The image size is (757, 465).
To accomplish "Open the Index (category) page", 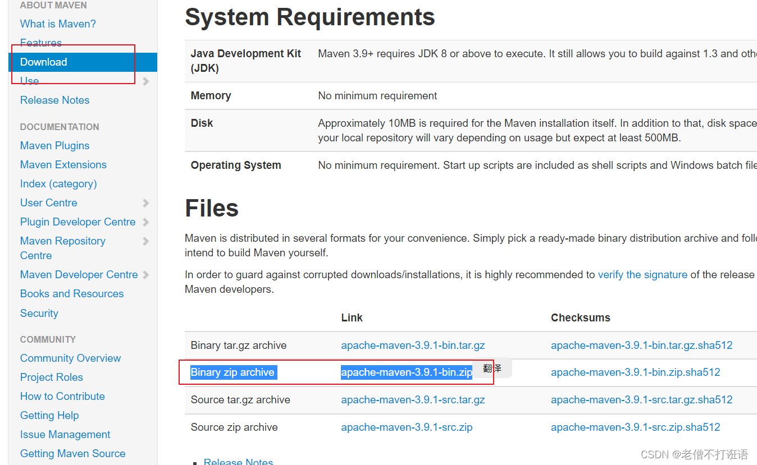I will (58, 183).
